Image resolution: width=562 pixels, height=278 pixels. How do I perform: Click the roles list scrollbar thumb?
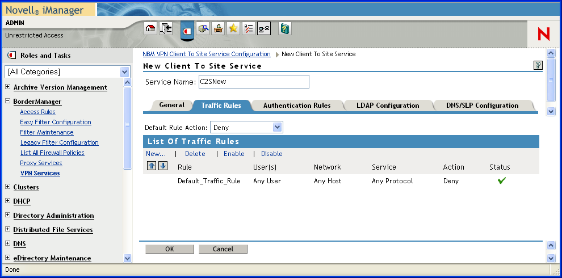tap(127, 128)
